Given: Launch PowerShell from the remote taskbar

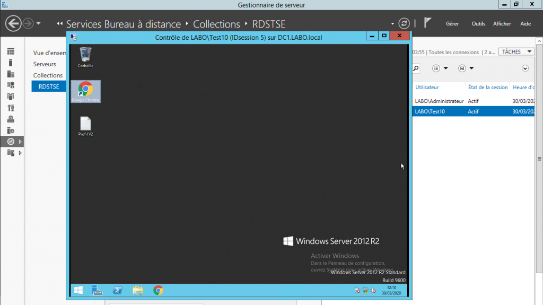Looking at the screenshot, I should click(117, 291).
